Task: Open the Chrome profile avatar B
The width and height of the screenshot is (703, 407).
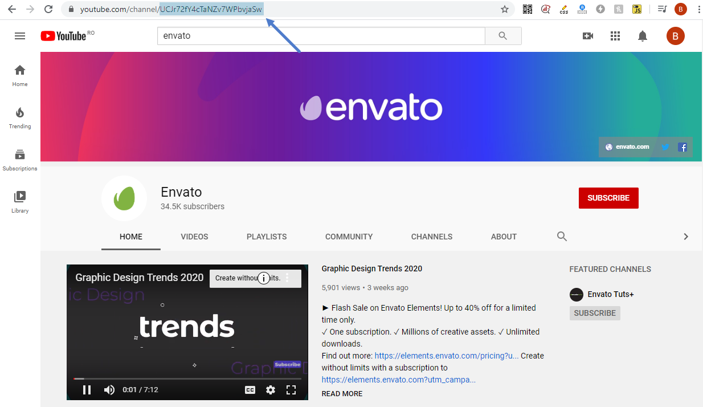Action: coord(681,9)
